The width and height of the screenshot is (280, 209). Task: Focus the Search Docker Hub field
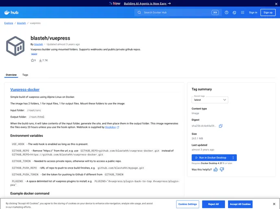click(x=178, y=12)
